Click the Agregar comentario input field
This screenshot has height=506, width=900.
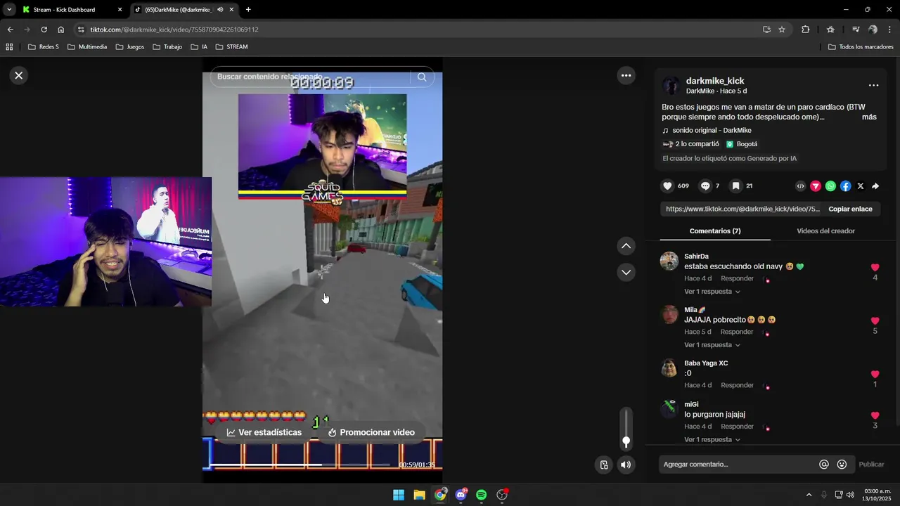738,465
